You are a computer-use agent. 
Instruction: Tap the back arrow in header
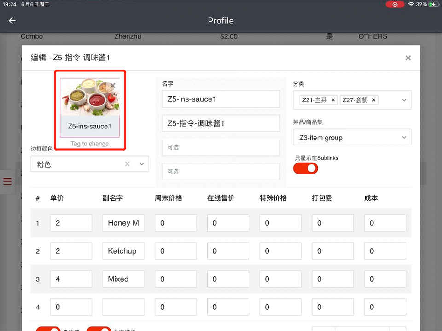(12, 21)
